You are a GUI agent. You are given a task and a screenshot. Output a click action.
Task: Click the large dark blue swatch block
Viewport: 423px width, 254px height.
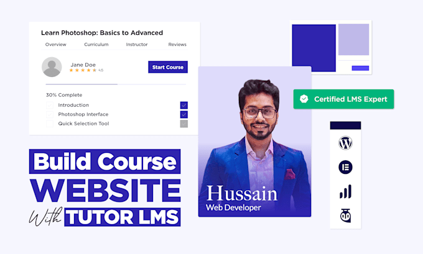tap(314, 48)
